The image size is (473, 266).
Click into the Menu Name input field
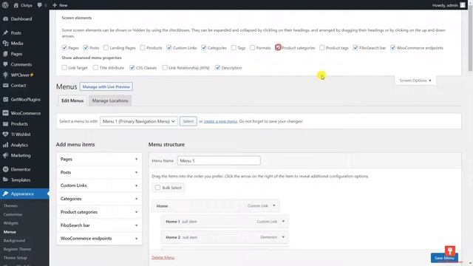point(219,160)
